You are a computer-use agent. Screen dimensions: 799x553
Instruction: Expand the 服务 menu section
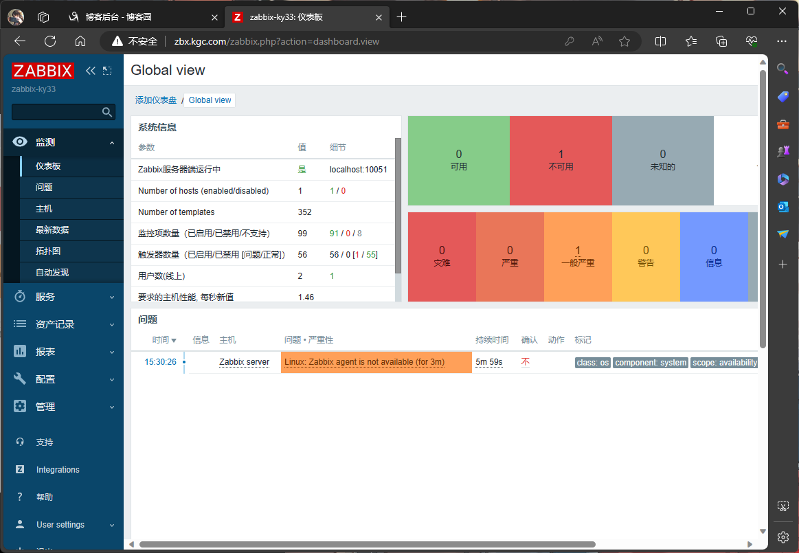coord(64,297)
